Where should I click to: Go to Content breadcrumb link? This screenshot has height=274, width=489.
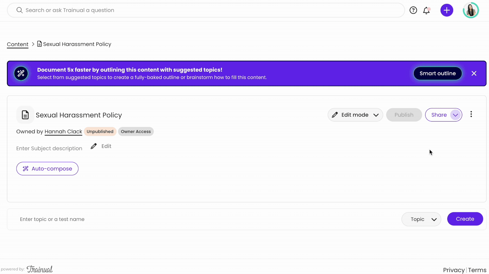18,44
